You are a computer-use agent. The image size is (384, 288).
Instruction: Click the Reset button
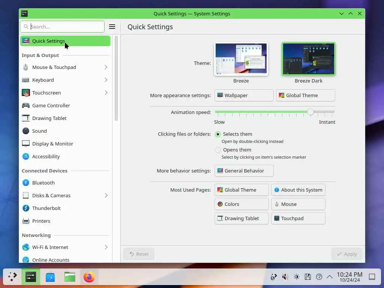(x=139, y=254)
